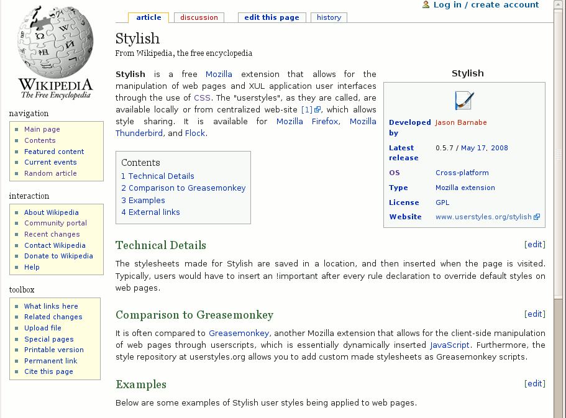Viewport: 566px width, 418px height.
Task: Open the Help link in sidebar
Action: tap(32, 267)
